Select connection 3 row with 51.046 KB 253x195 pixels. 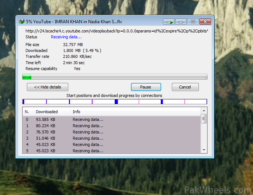[x=111, y=138]
